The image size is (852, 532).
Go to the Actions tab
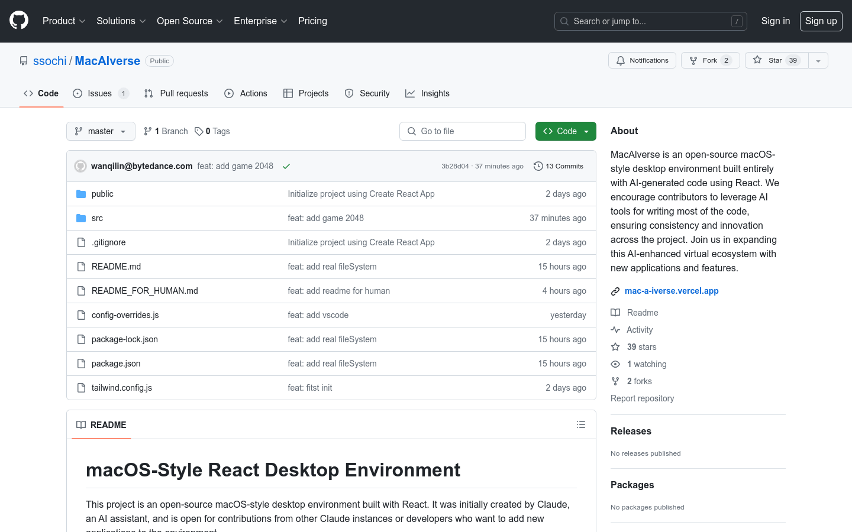click(246, 93)
